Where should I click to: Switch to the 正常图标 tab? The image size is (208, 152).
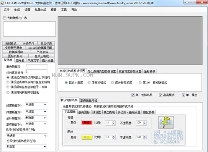pos(70,112)
